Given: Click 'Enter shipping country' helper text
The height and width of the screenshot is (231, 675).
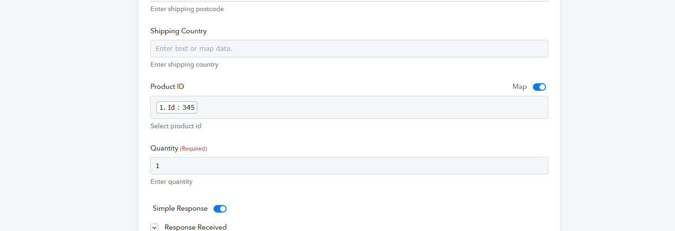Looking at the screenshot, I should point(184,64).
